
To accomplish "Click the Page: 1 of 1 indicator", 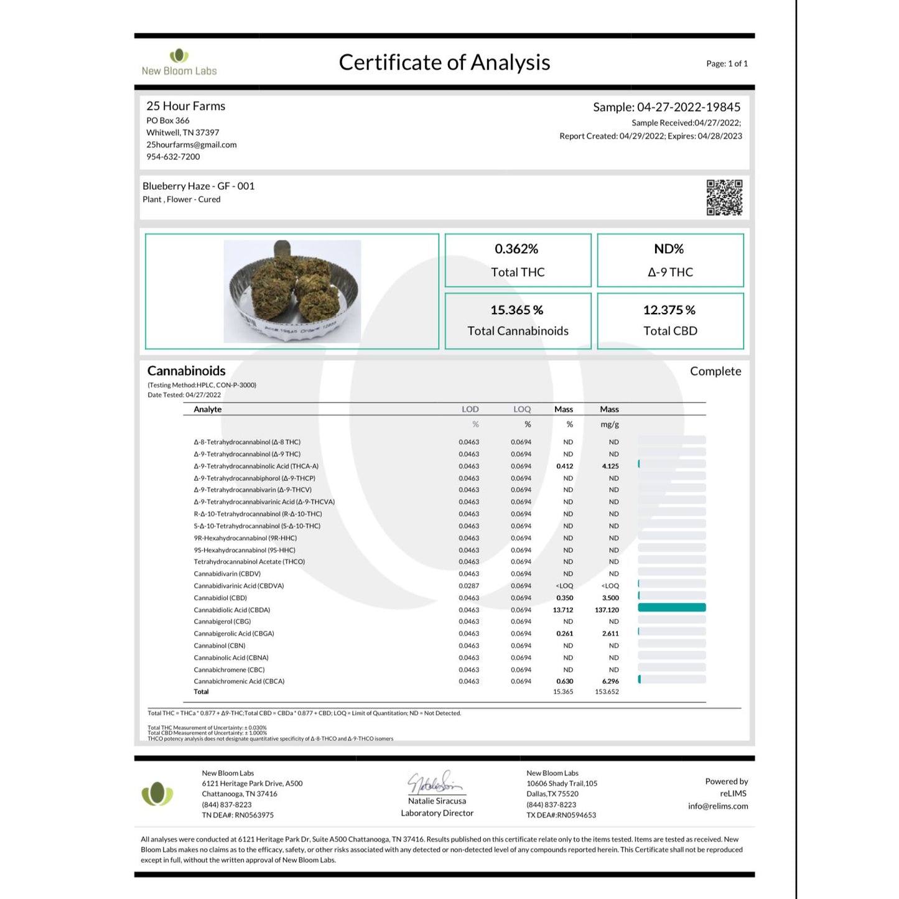I will [727, 63].
